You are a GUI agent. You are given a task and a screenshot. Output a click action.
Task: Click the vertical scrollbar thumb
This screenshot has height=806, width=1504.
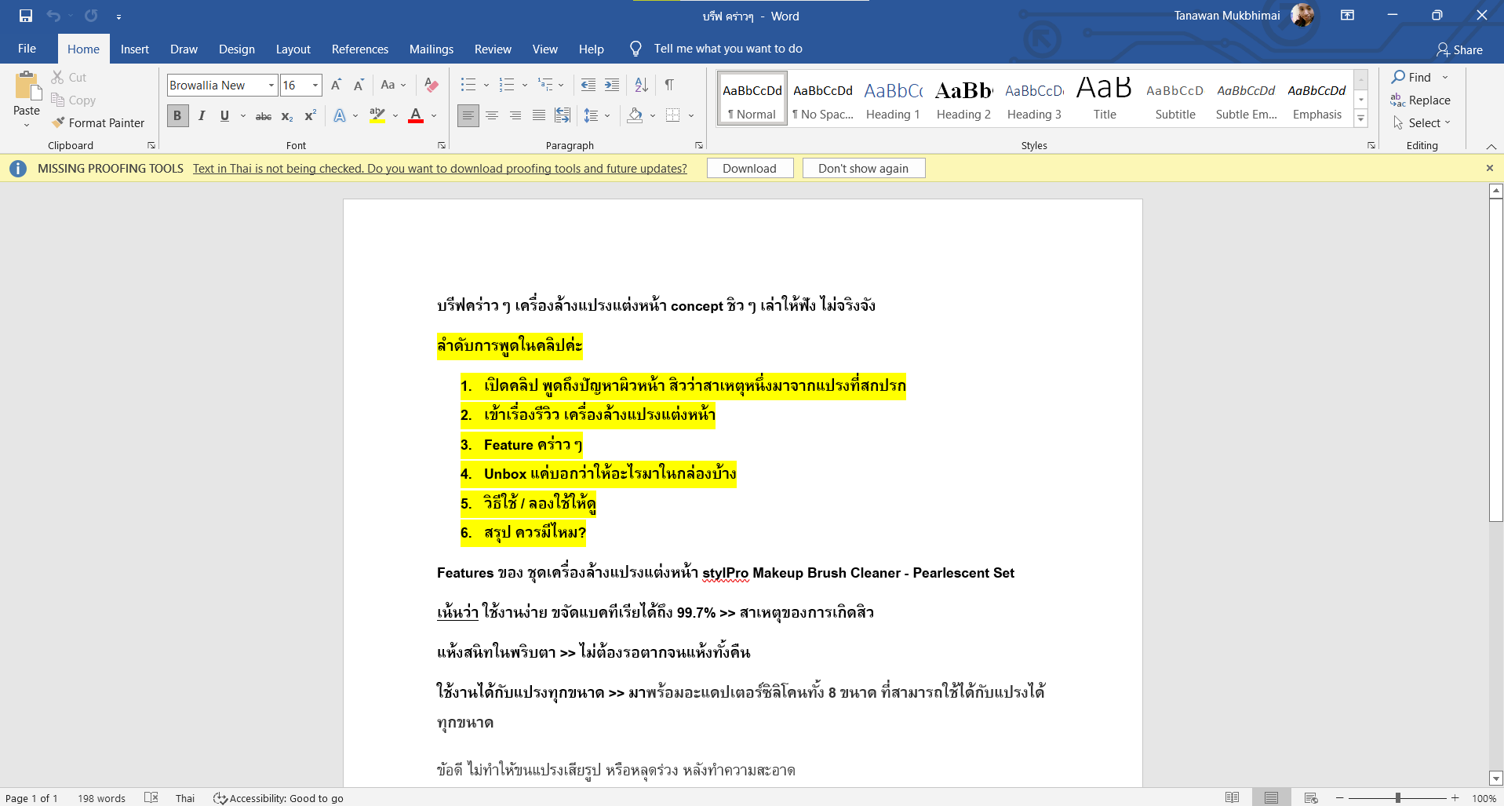1496,359
